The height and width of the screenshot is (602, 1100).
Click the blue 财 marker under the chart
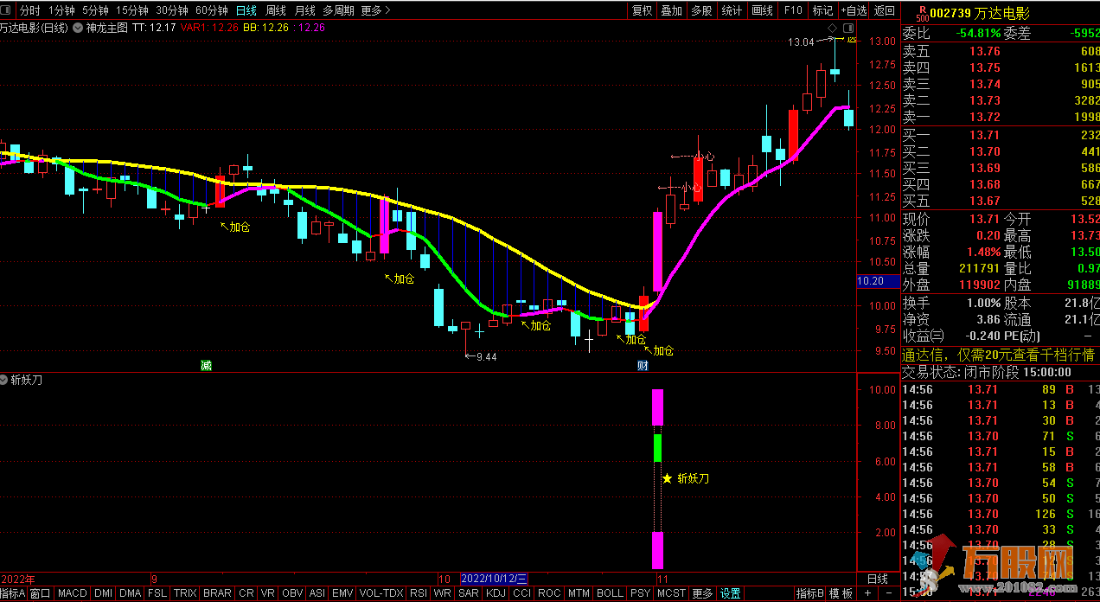pyautogui.click(x=643, y=365)
